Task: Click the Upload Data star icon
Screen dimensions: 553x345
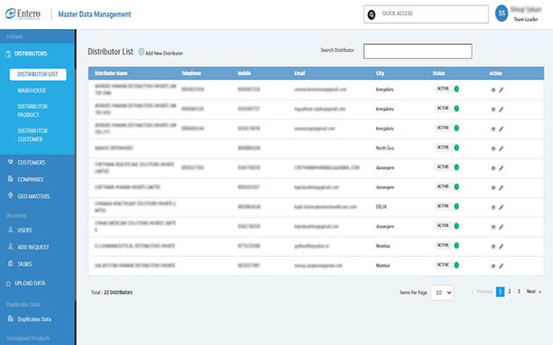Action: [x=9, y=283]
